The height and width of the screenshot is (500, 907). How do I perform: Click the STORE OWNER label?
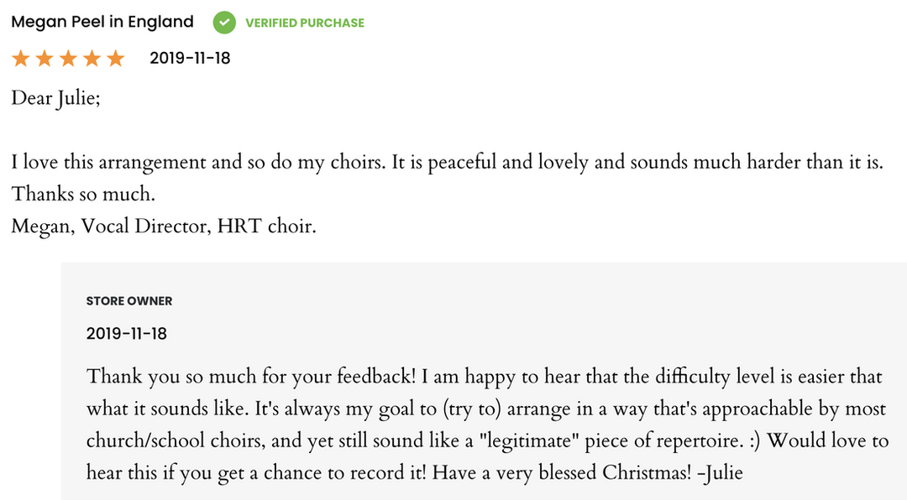click(129, 301)
